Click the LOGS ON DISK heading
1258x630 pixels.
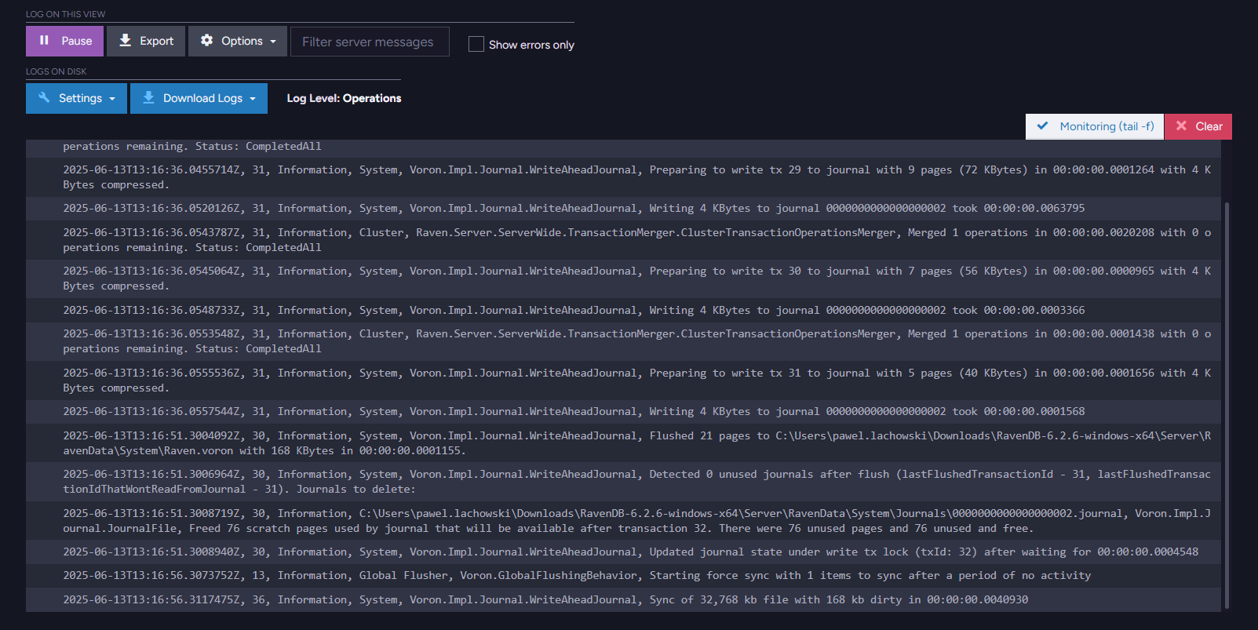[x=57, y=71]
